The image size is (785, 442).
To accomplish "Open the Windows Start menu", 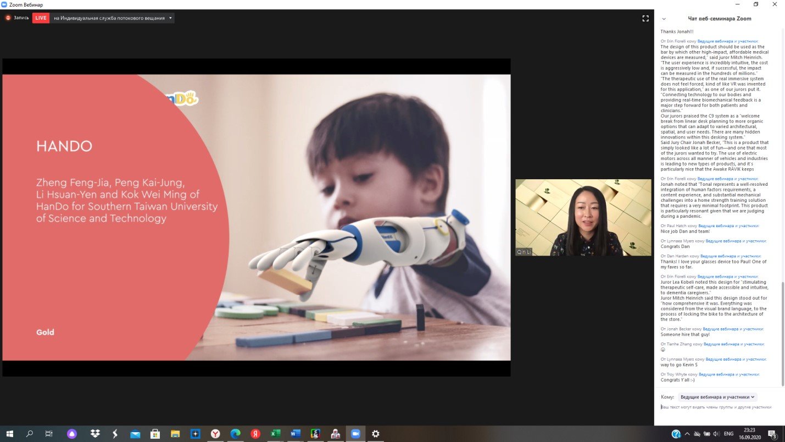I will pos(9,434).
